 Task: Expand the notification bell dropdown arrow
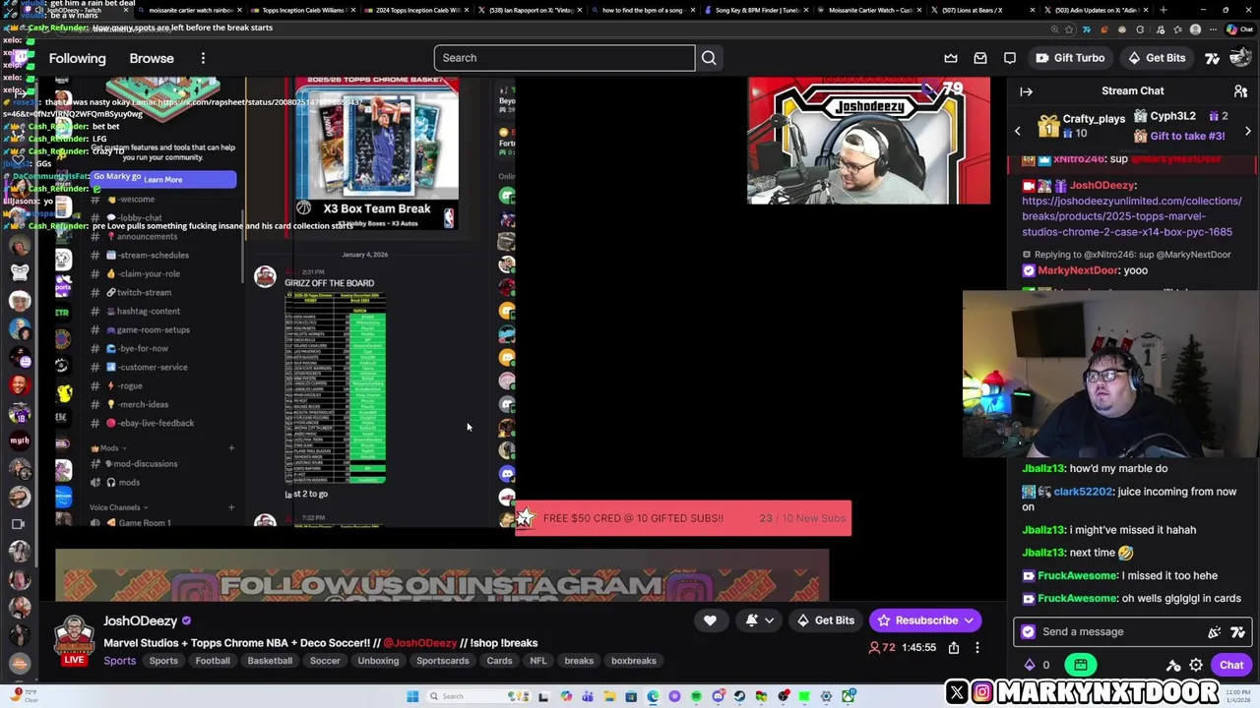(770, 620)
